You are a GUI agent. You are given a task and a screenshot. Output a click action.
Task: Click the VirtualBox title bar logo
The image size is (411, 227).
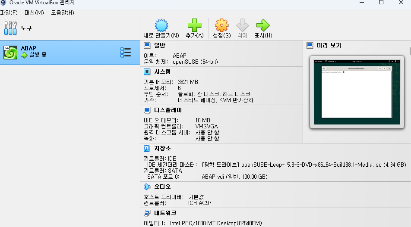[x=3, y=3]
